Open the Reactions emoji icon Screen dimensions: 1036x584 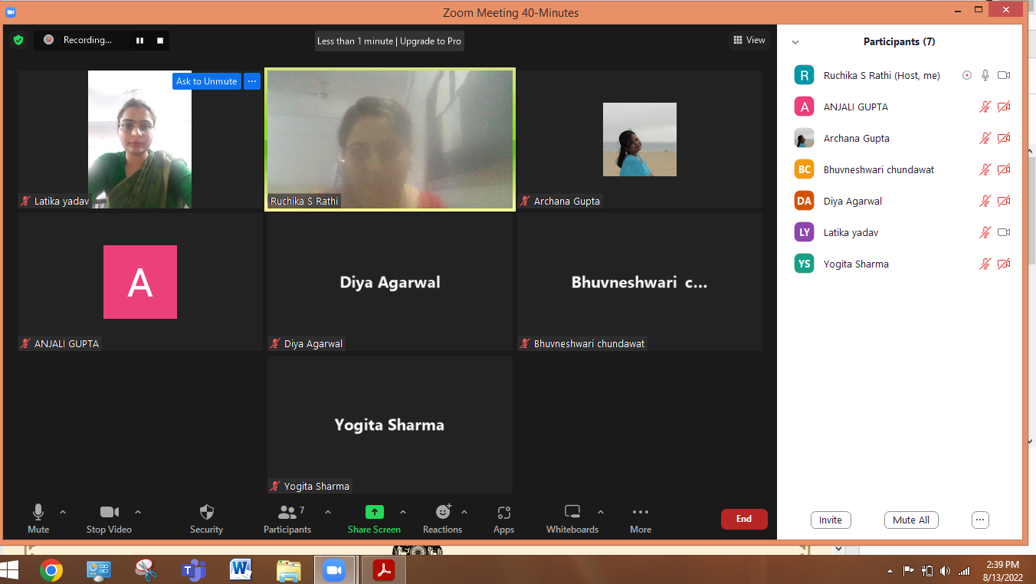click(x=443, y=512)
